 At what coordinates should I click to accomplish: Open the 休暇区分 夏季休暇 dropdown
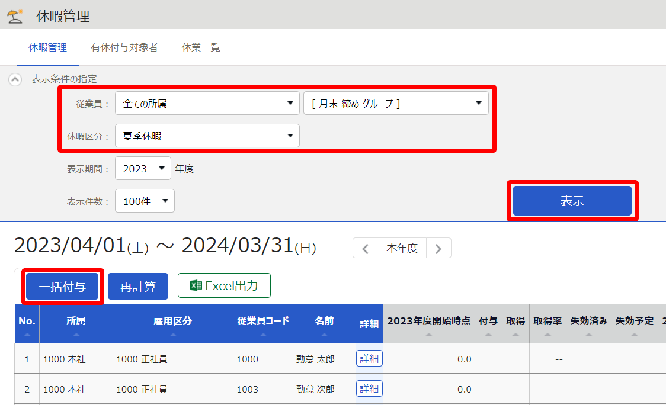click(x=207, y=136)
